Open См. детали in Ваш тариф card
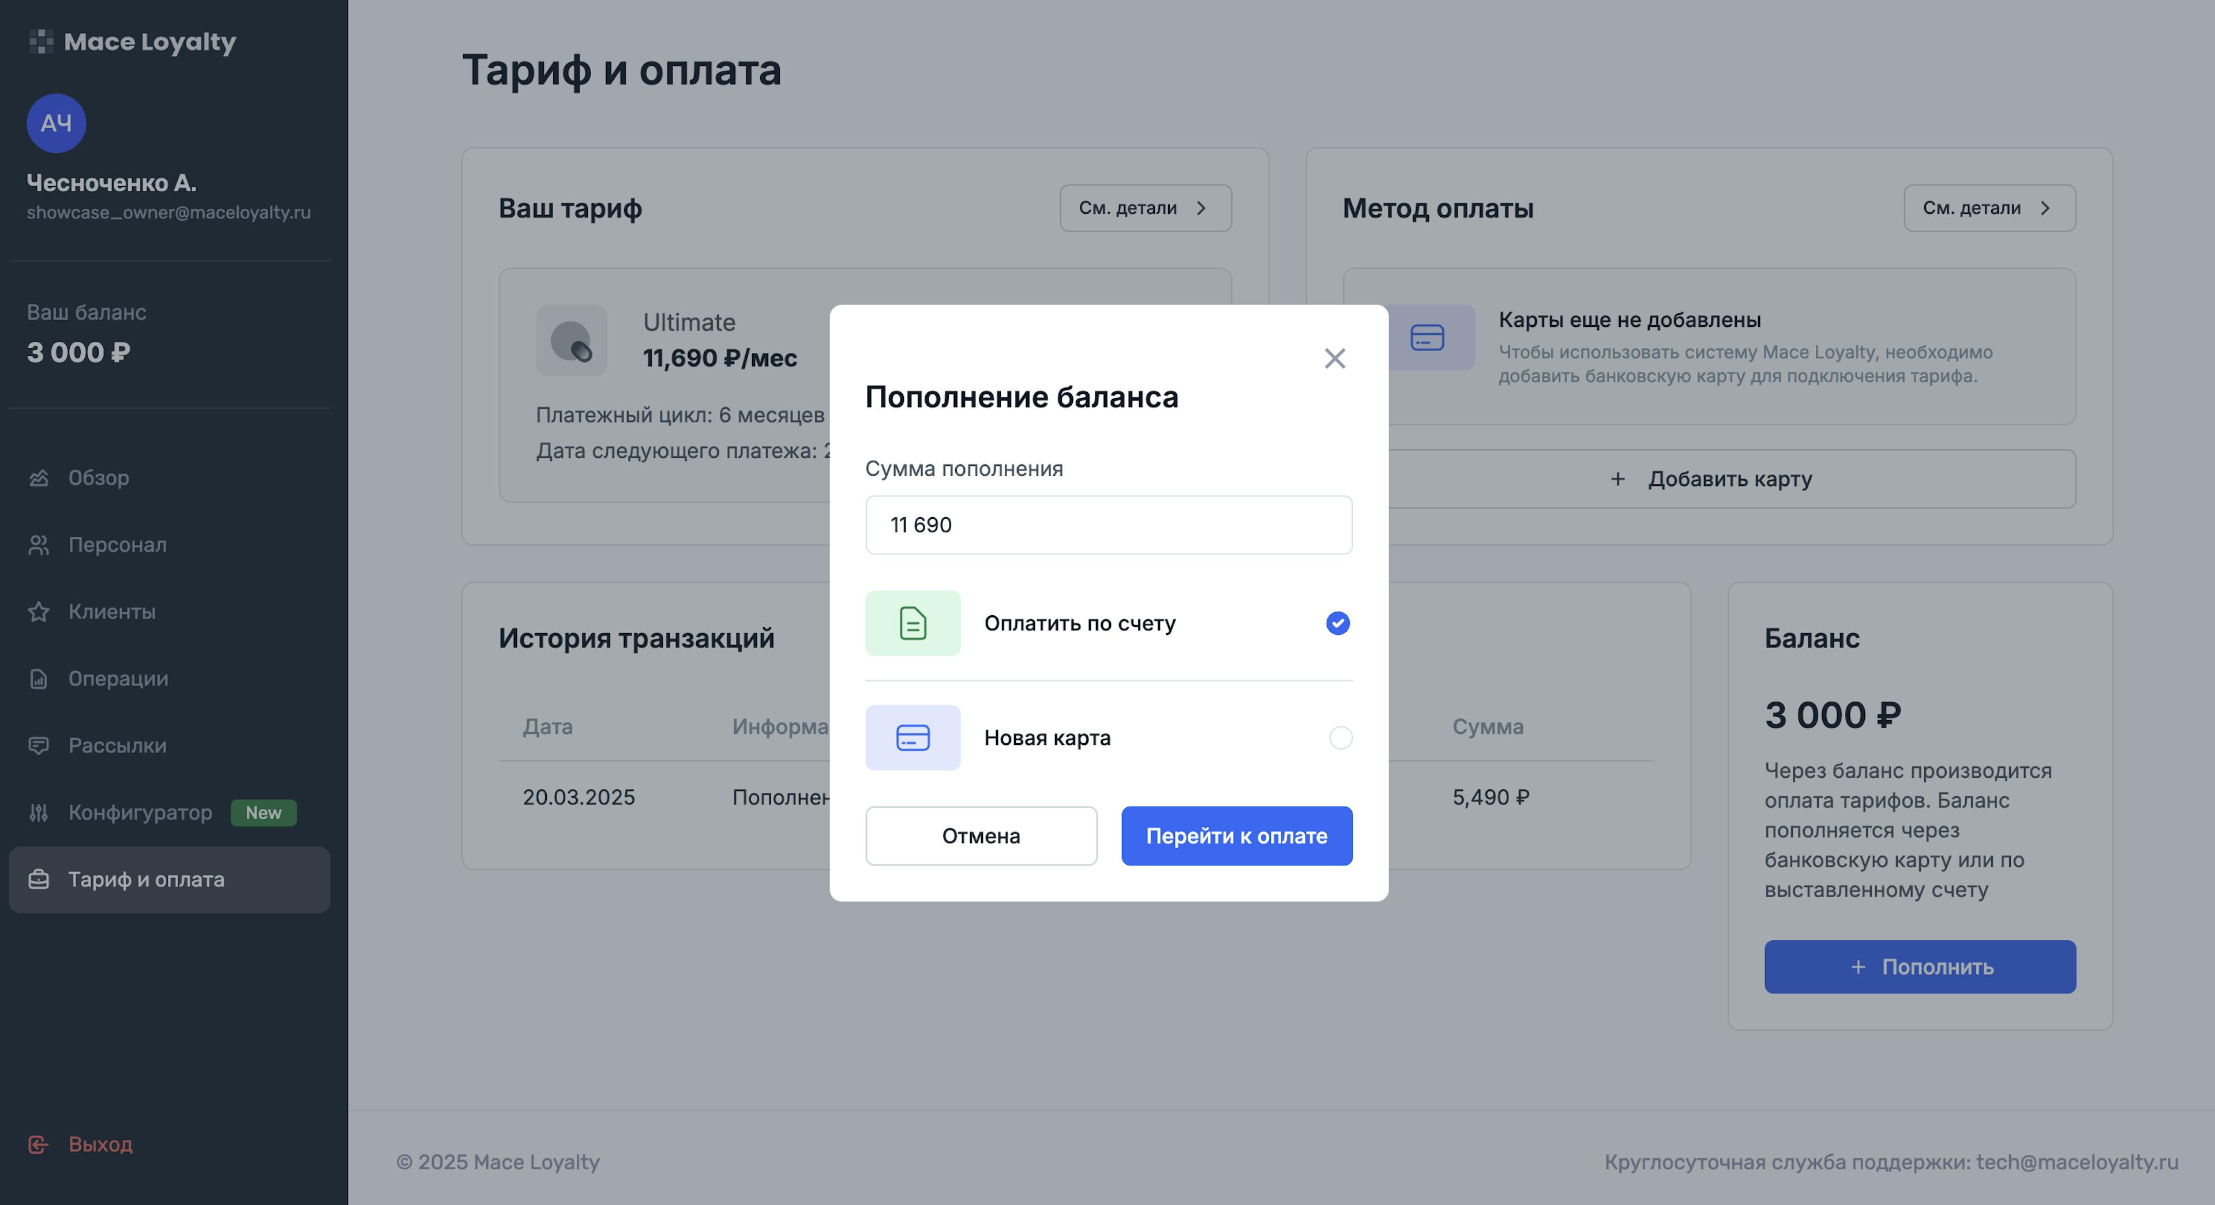 tap(1146, 208)
